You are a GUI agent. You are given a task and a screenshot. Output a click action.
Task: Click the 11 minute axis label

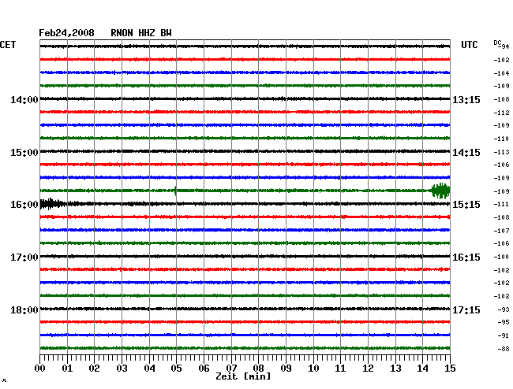pyautogui.click(x=341, y=369)
